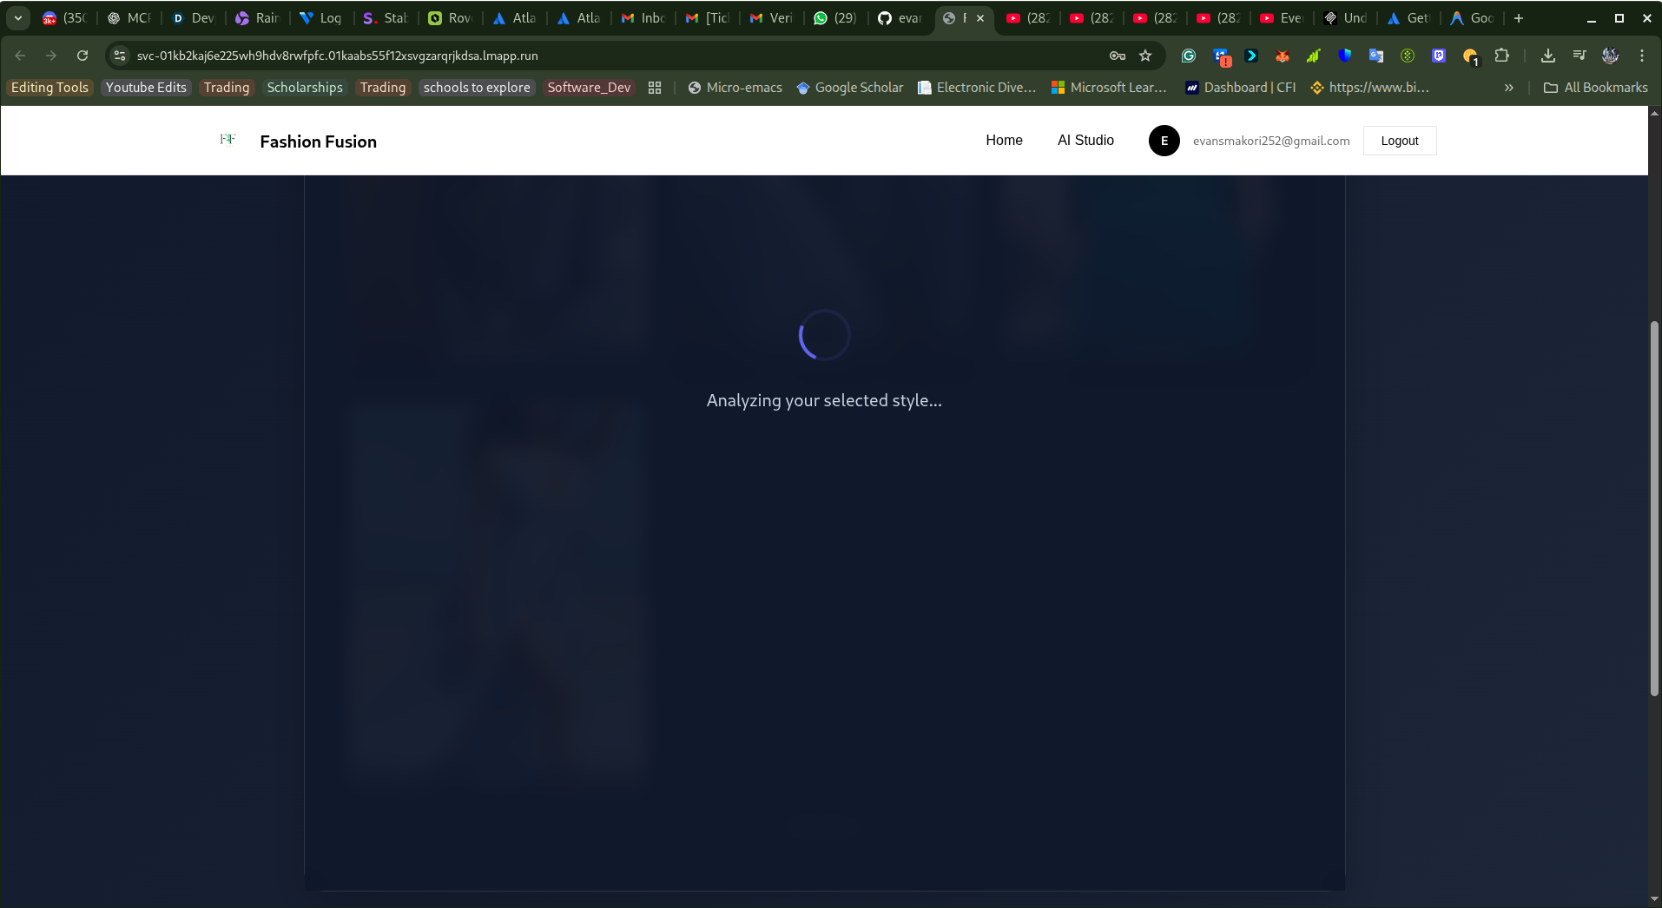Show hidden bookmarks with the chevron
The height and width of the screenshot is (908, 1662).
coord(1509,88)
